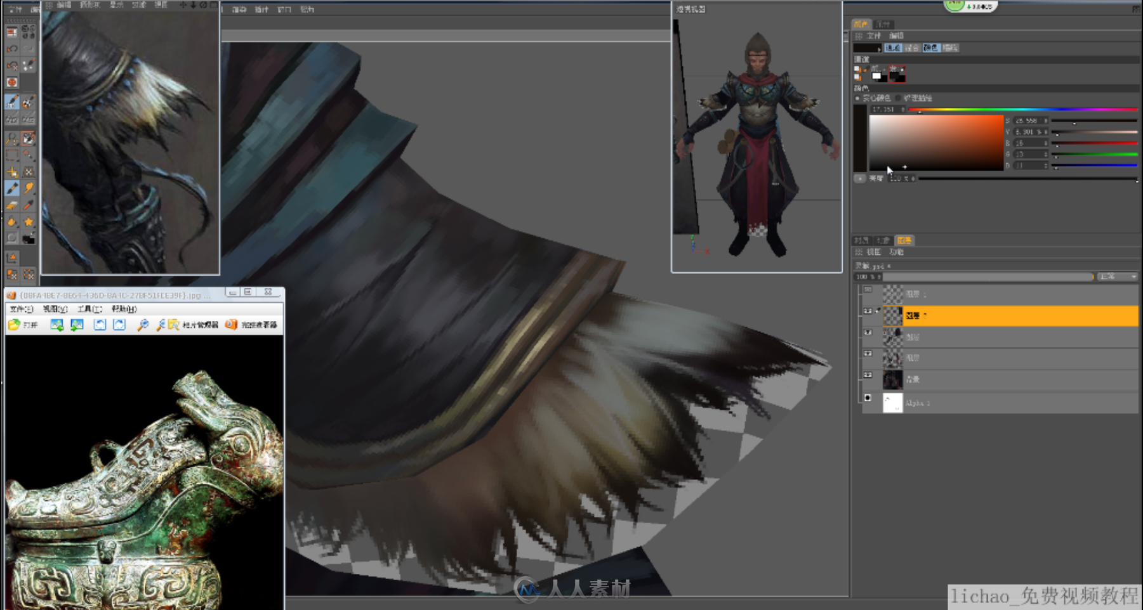The image size is (1143, 610).
Task: Click the rainbow hue slider
Action: [1023, 110]
